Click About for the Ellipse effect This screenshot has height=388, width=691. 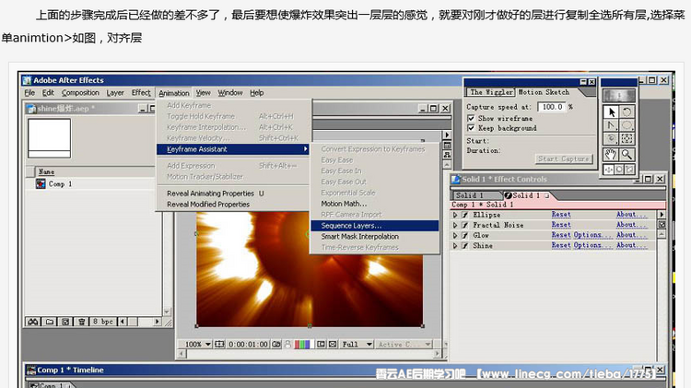[x=632, y=215]
